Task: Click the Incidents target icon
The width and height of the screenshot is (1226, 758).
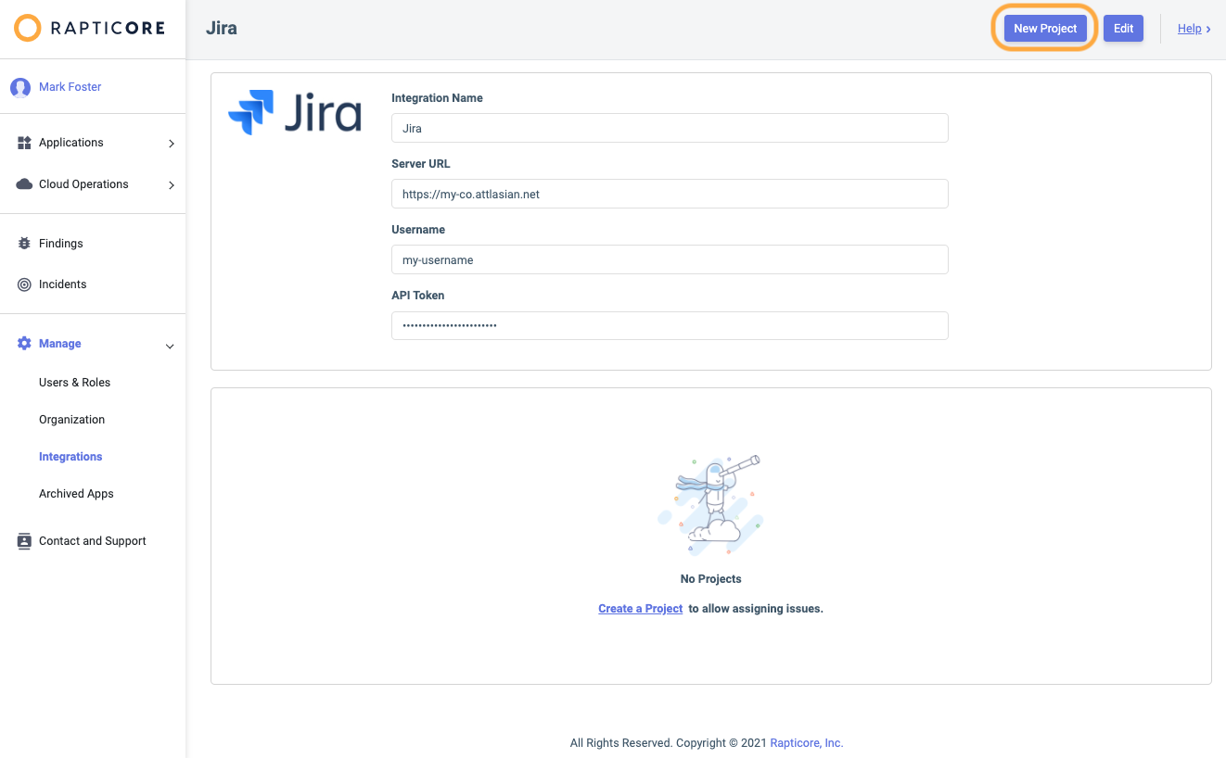Action: click(25, 284)
